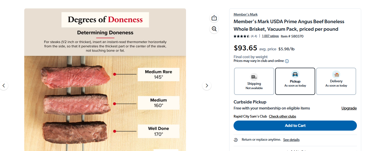Image resolution: width=368 pixels, height=151 pixels.
Task: Open the Member's Mark brand link
Action: click(x=245, y=15)
